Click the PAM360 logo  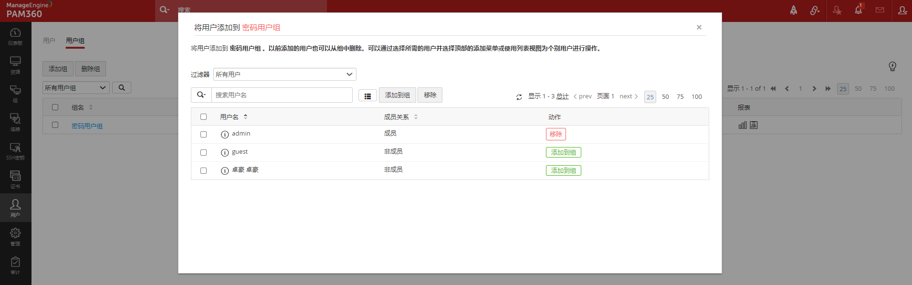pos(29,10)
